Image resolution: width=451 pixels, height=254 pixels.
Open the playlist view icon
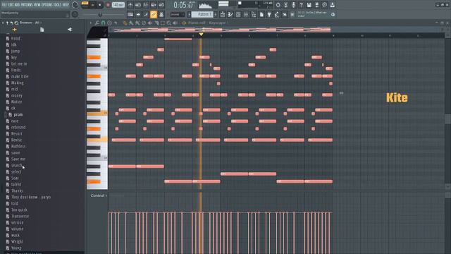click(x=223, y=14)
